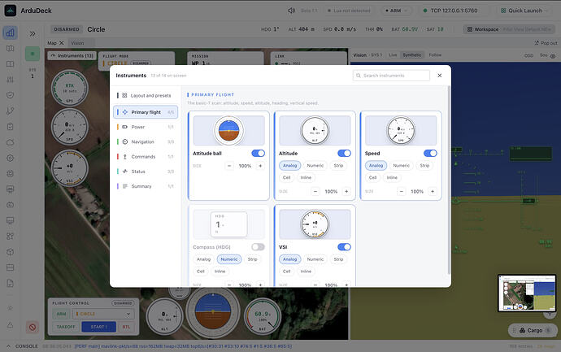Click the Status pulse icon in list
This screenshot has height=352, width=561.
point(125,172)
